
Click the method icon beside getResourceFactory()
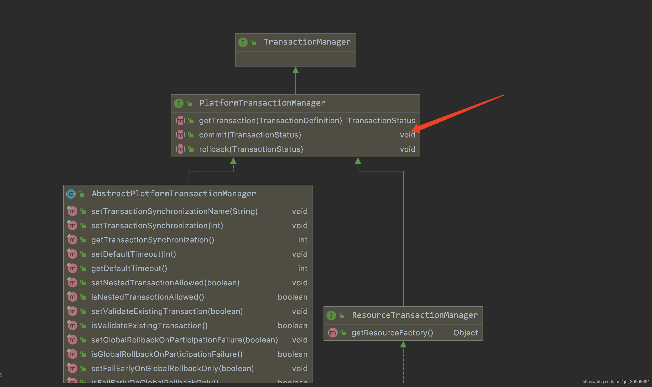pyautogui.click(x=333, y=333)
